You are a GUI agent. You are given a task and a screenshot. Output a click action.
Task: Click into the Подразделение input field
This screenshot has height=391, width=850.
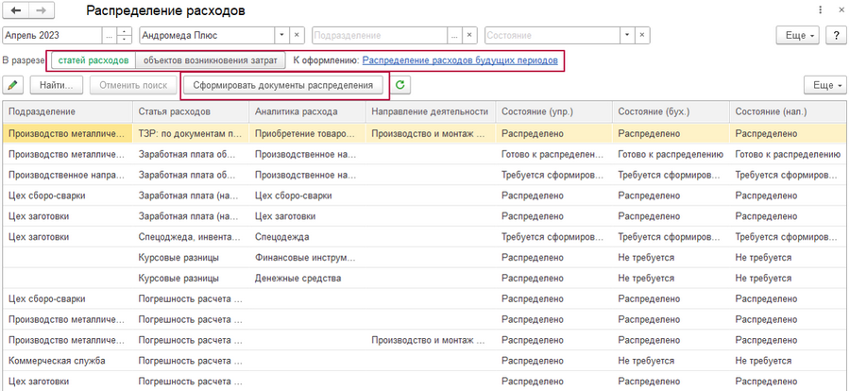380,35
